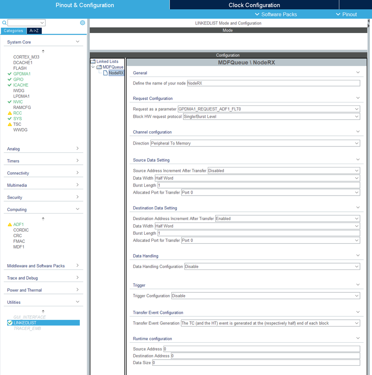Collapse the Source Data Setting section
This screenshot has width=372, height=375.
[358, 160]
